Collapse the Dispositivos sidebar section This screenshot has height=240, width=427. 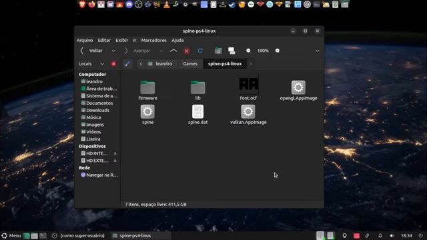[x=92, y=146]
